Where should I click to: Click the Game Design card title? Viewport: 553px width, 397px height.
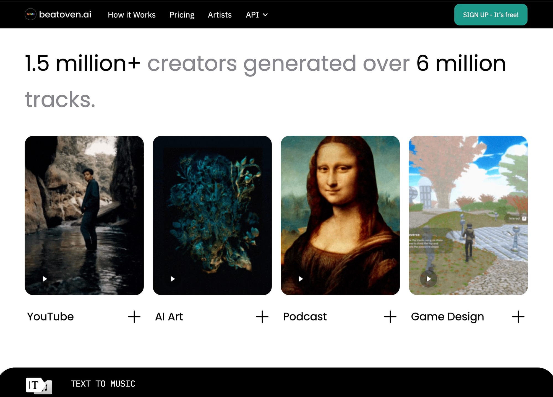(447, 317)
